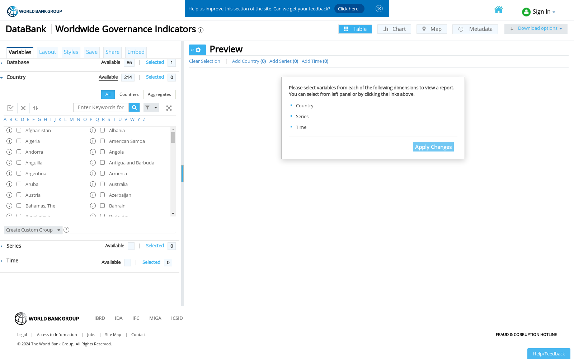This screenshot has height=359, width=574.
Task: Select the Australia checkbox
Action: pyautogui.click(x=102, y=184)
